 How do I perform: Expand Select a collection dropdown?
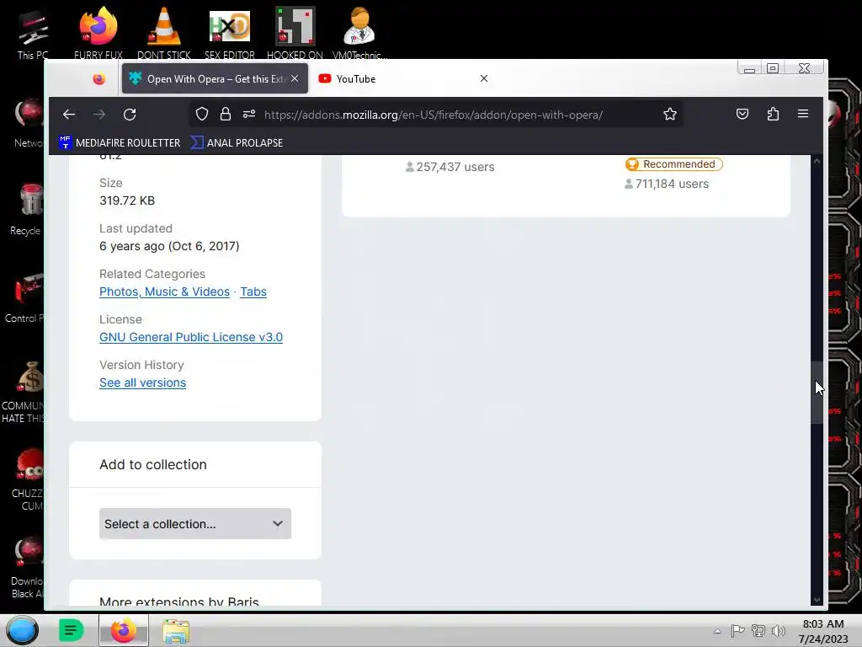pyautogui.click(x=195, y=524)
